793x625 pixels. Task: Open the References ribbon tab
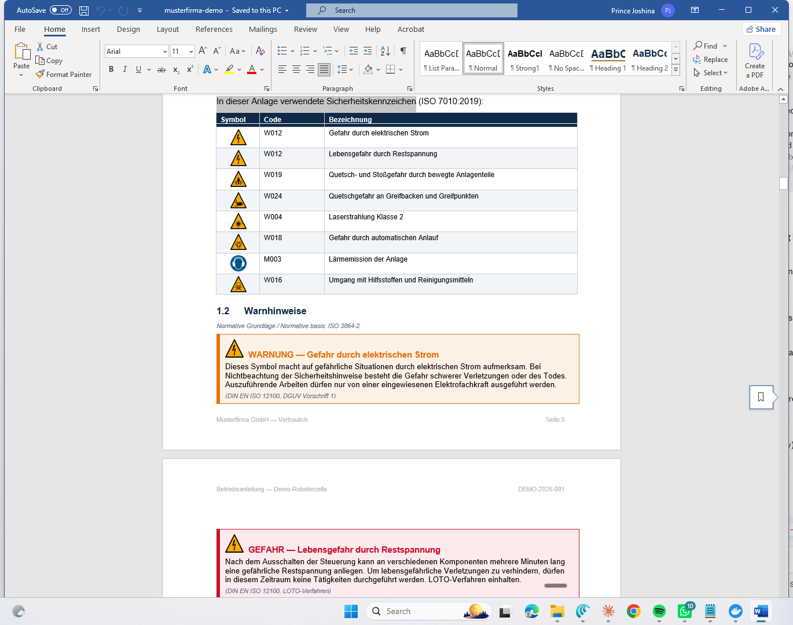click(214, 29)
